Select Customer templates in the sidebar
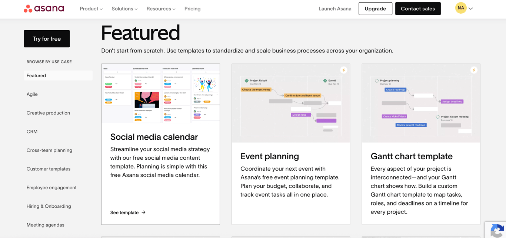This screenshot has width=506, height=238. click(x=49, y=169)
